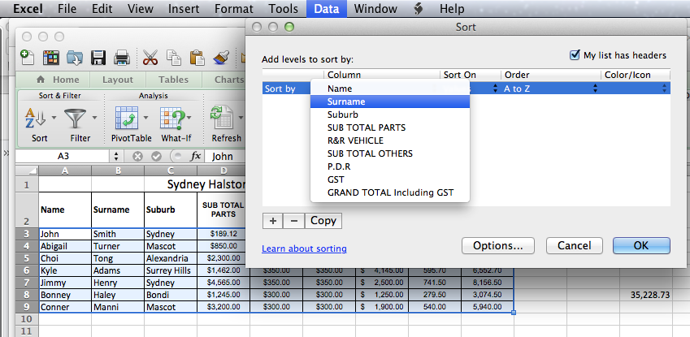Screen dimensions: 690x337
Task: Open the PivotTable tool
Action: click(x=126, y=120)
